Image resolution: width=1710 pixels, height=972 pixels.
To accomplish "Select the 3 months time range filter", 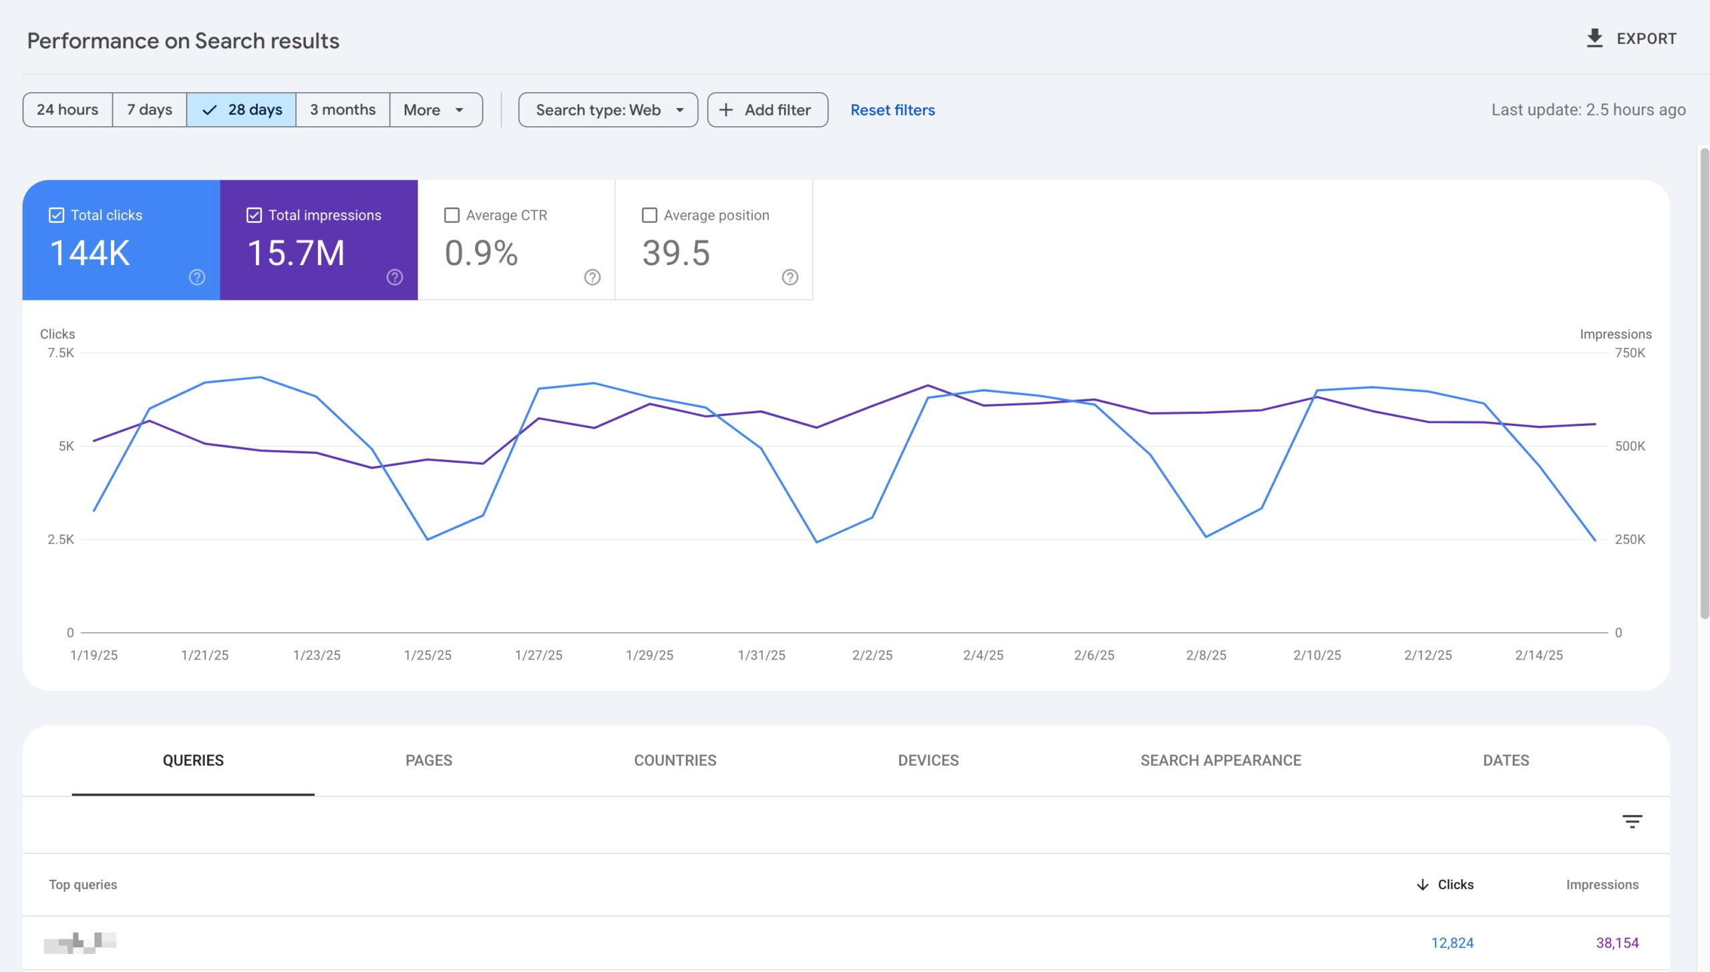I will pos(342,109).
